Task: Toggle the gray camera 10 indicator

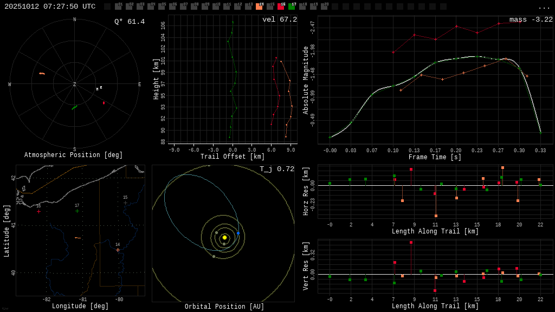Action: point(216,6)
